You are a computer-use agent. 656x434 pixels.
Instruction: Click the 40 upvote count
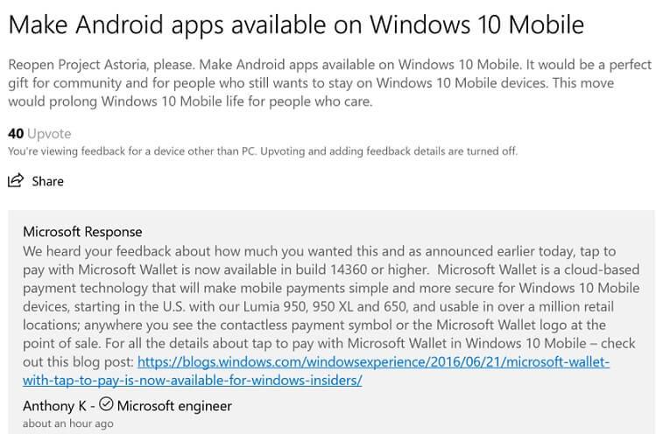click(16, 133)
